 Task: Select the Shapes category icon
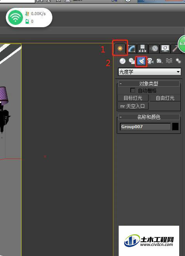point(131,61)
